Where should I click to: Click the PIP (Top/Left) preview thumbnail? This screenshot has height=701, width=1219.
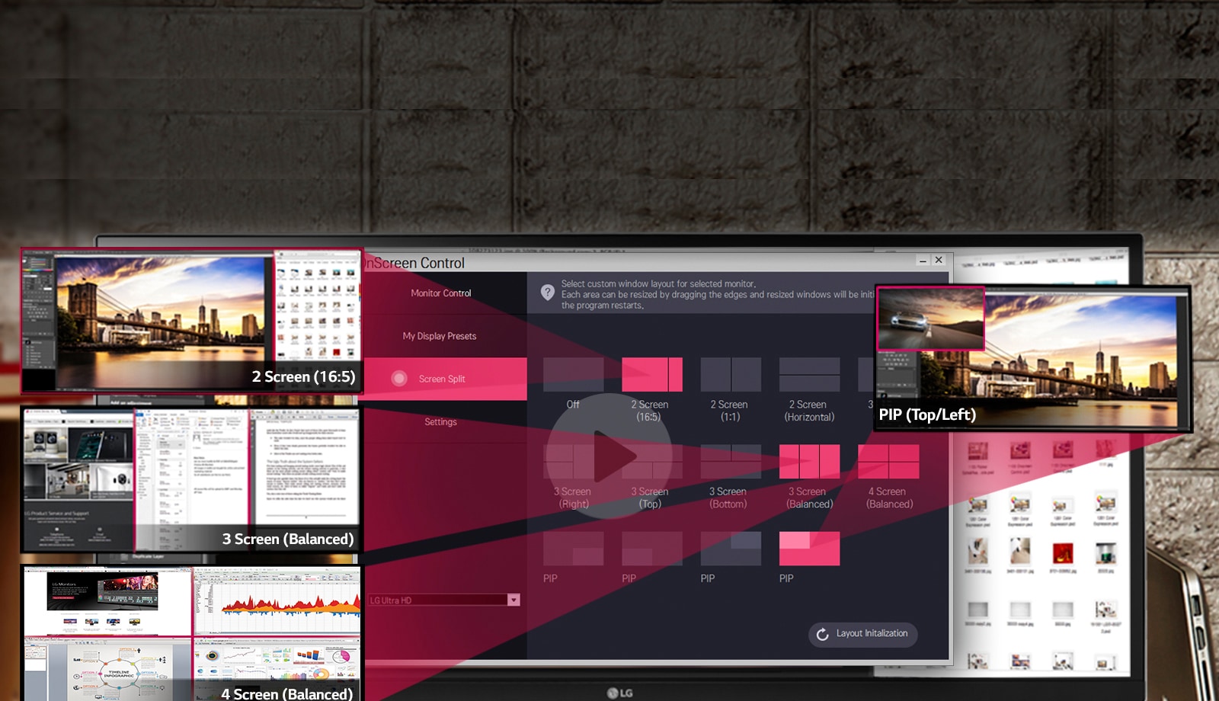click(1032, 358)
